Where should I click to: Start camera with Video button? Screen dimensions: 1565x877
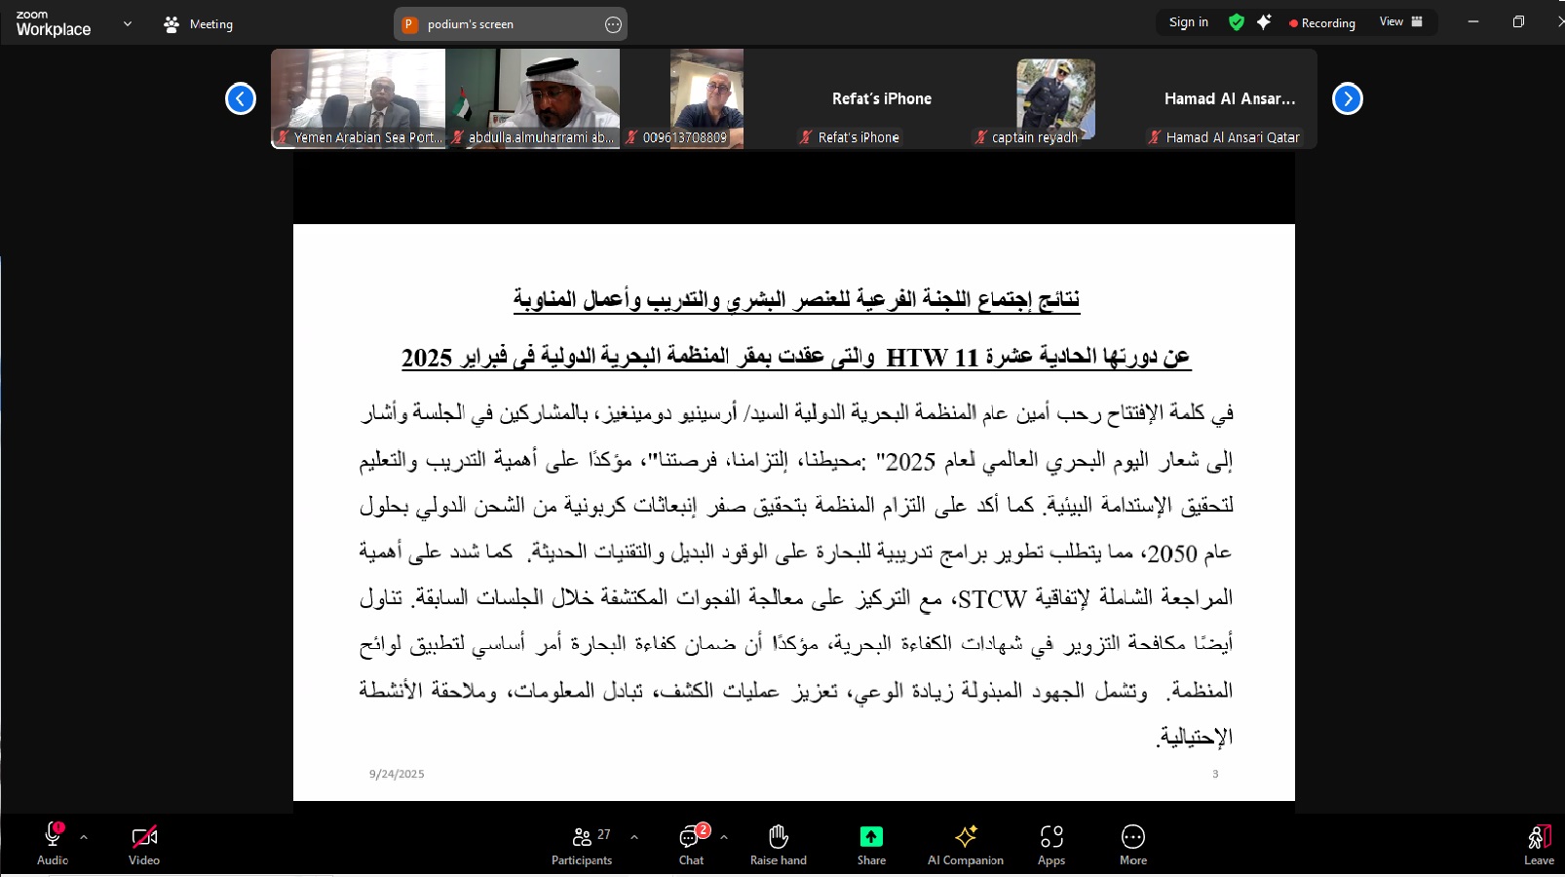click(144, 844)
